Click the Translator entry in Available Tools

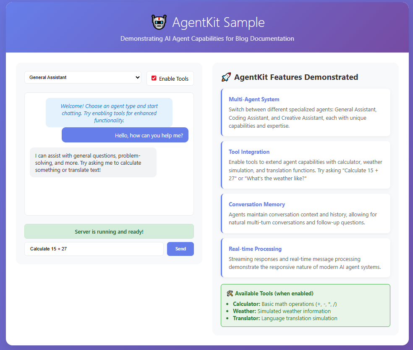pyautogui.click(x=246, y=318)
